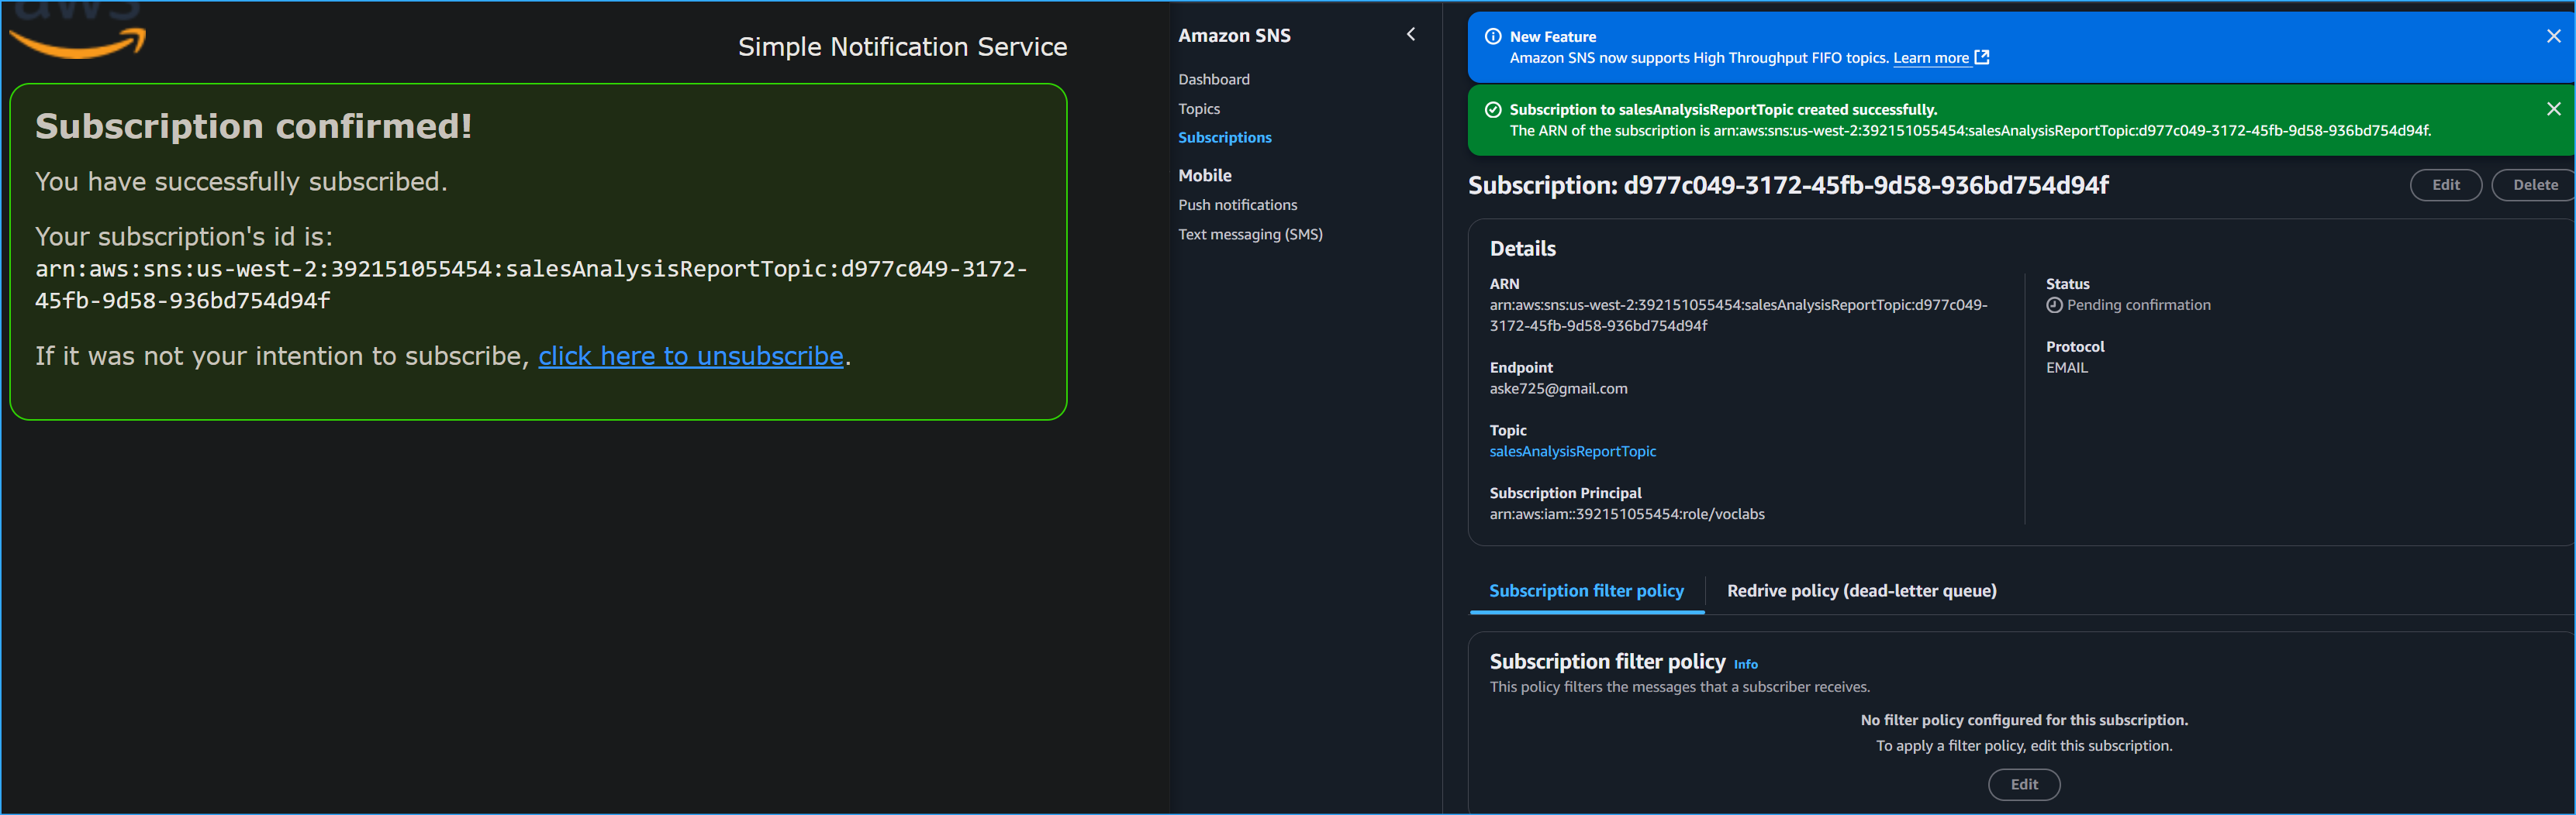Open the filter policy Info link

[x=1745, y=664]
